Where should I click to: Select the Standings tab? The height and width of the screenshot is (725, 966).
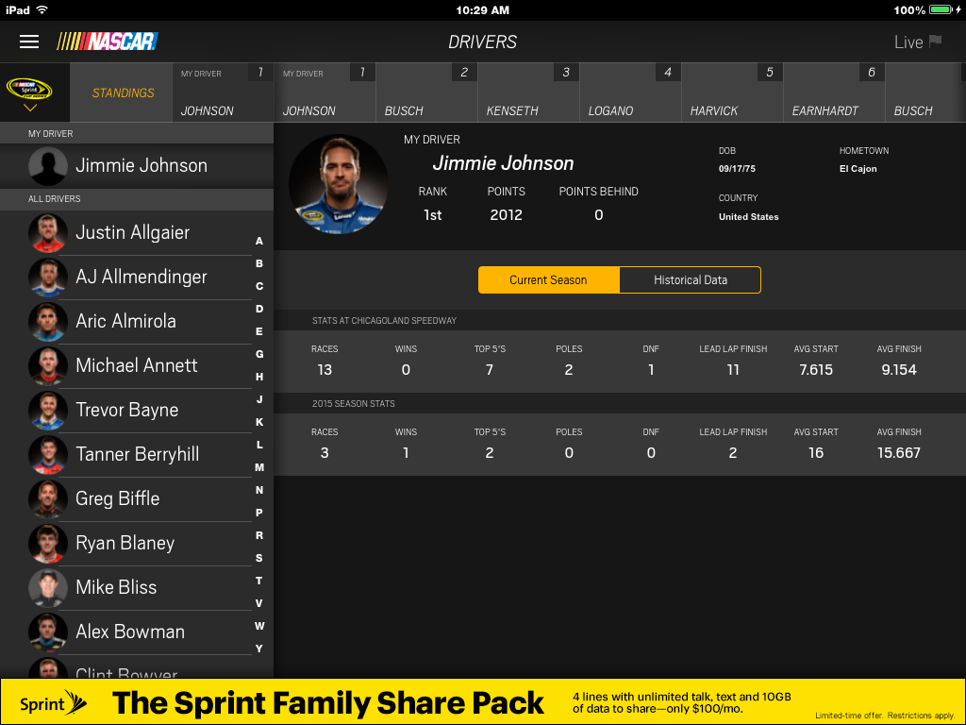123,93
